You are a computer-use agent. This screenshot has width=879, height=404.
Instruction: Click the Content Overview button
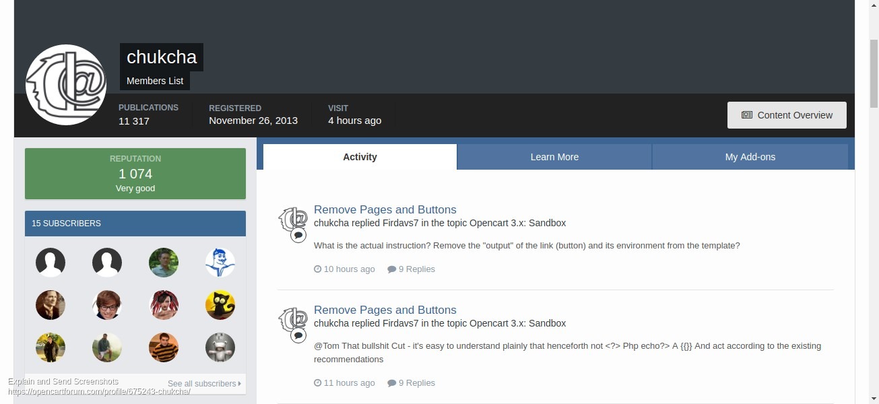pyautogui.click(x=787, y=115)
